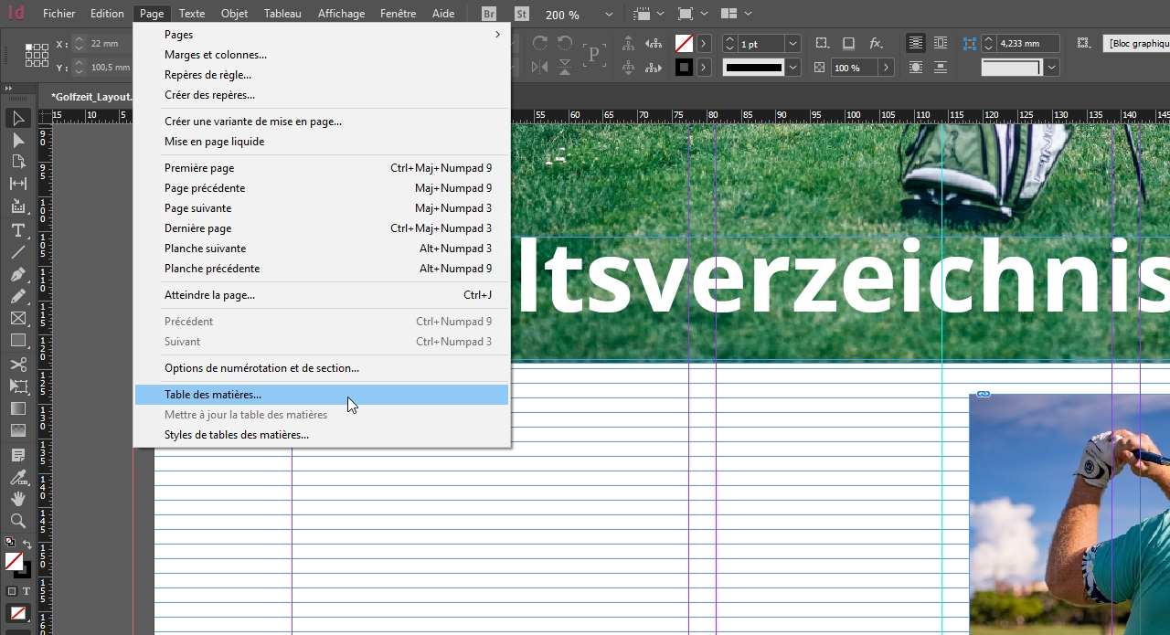Select the Rectangle Frame tool
Viewport: 1170px width, 635px height.
pyautogui.click(x=17, y=318)
